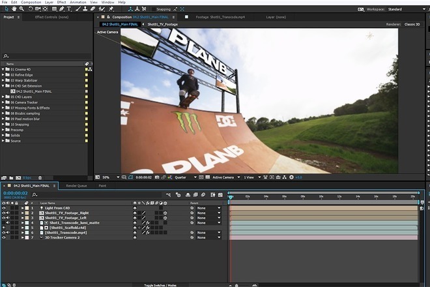The height and width of the screenshot is (287, 430).
Task: Navigate to Shot01_TV_Footage comp breadcrumb
Action: [x=163, y=24]
